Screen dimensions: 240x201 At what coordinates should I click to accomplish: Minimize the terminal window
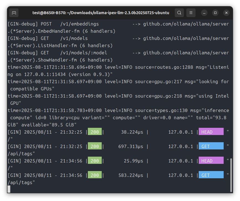pyautogui.click(x=204, y=13)
